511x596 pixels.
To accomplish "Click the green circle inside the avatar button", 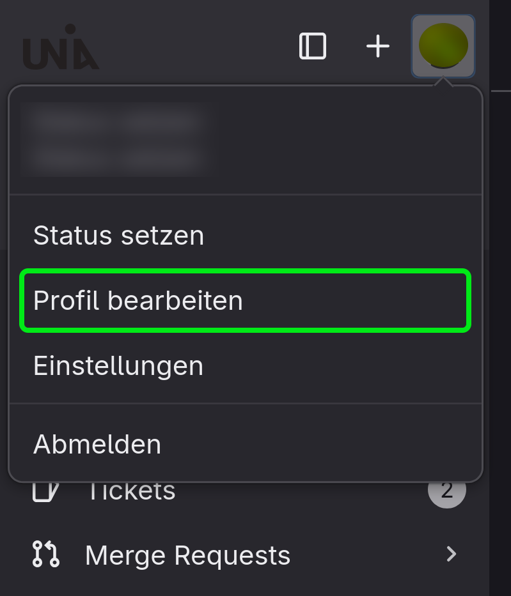I will click(x=443, y=43).
